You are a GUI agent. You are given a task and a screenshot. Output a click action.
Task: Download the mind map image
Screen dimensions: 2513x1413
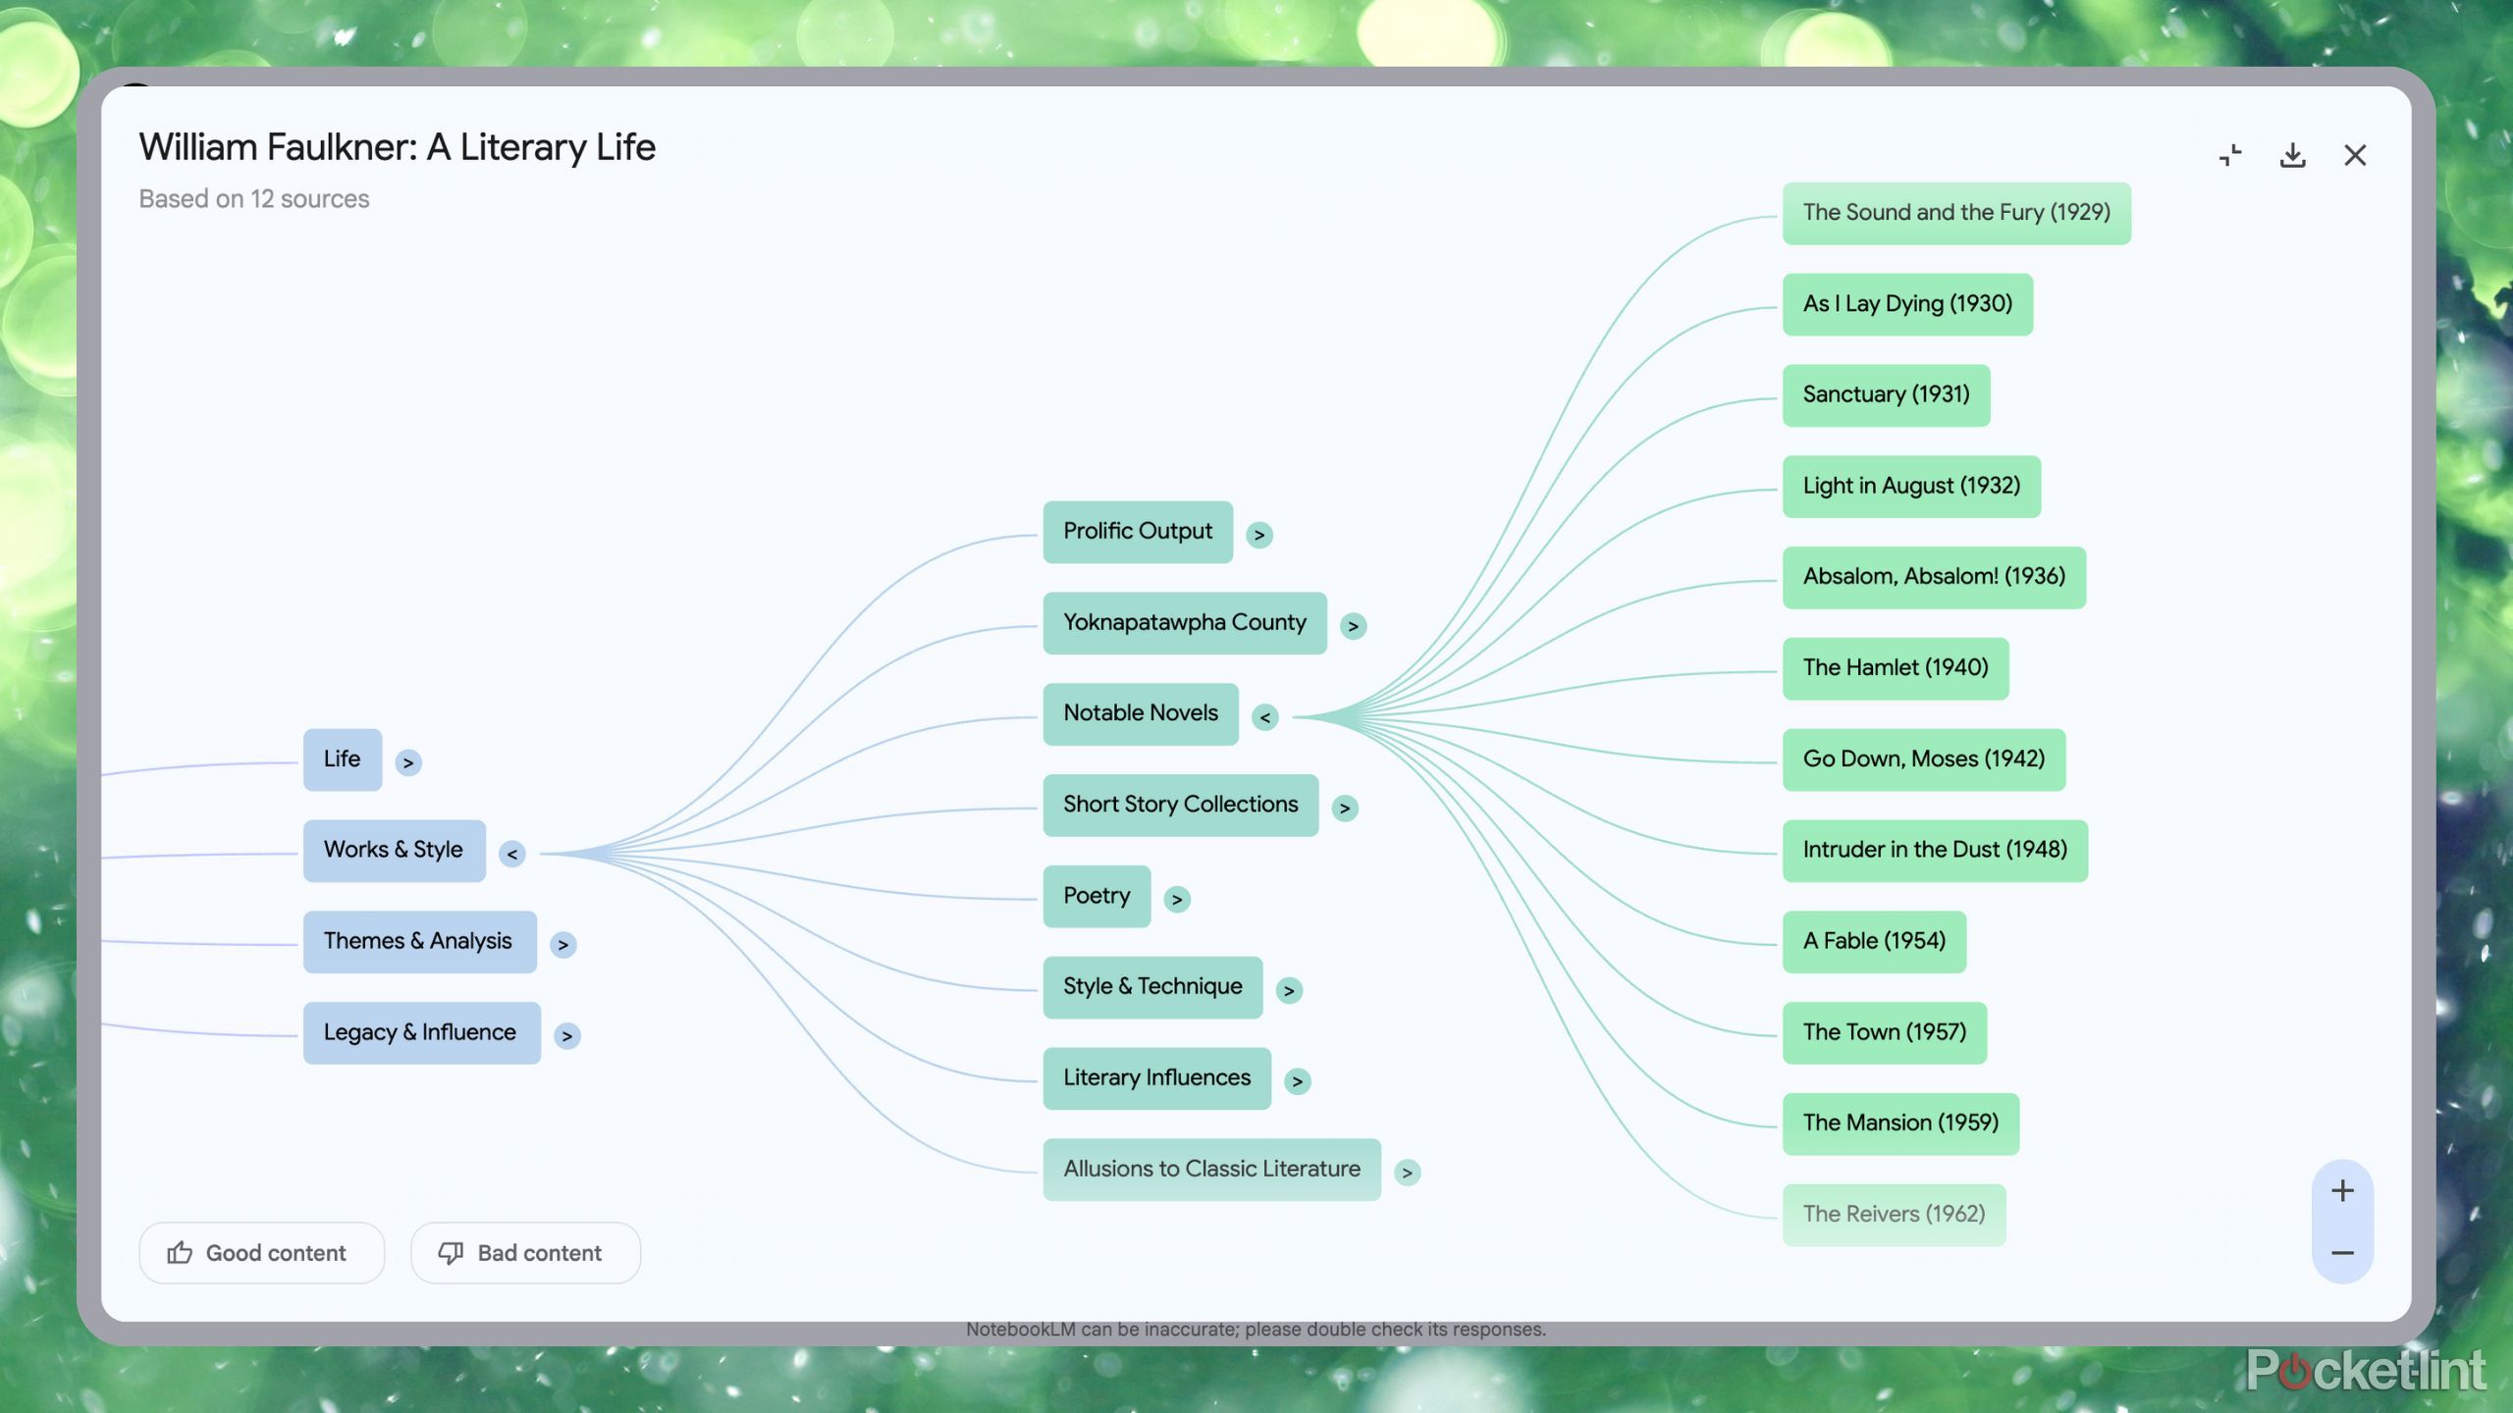pyautogui.click(x=2292, y=155)
